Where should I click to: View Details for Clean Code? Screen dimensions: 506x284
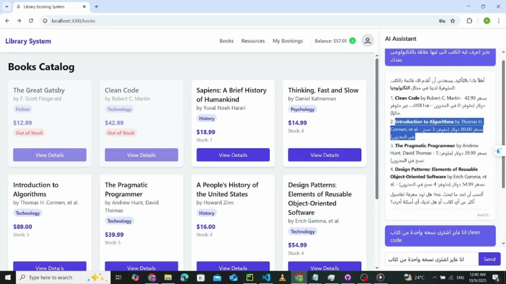coord(142,155)
